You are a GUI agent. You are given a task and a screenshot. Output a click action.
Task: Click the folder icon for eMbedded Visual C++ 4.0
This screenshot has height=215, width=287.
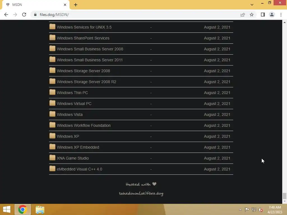pos(52,169)
